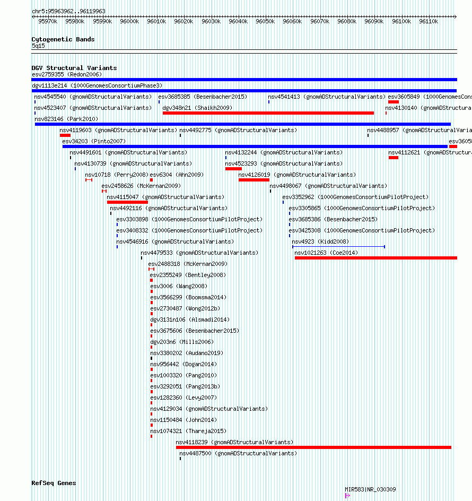Image resolution: width=472 pixels, height=501 pixels.
Task: Select the nsv1021263 (Coe2014) red bar
Action: coord(376,258)
